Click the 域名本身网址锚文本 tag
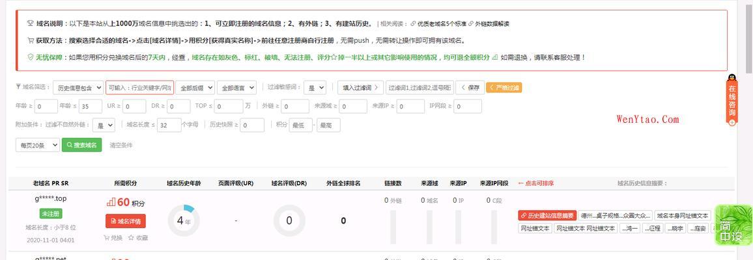Image resolution: width=753 pixels, height=260 pixels. tap(683, 215)
